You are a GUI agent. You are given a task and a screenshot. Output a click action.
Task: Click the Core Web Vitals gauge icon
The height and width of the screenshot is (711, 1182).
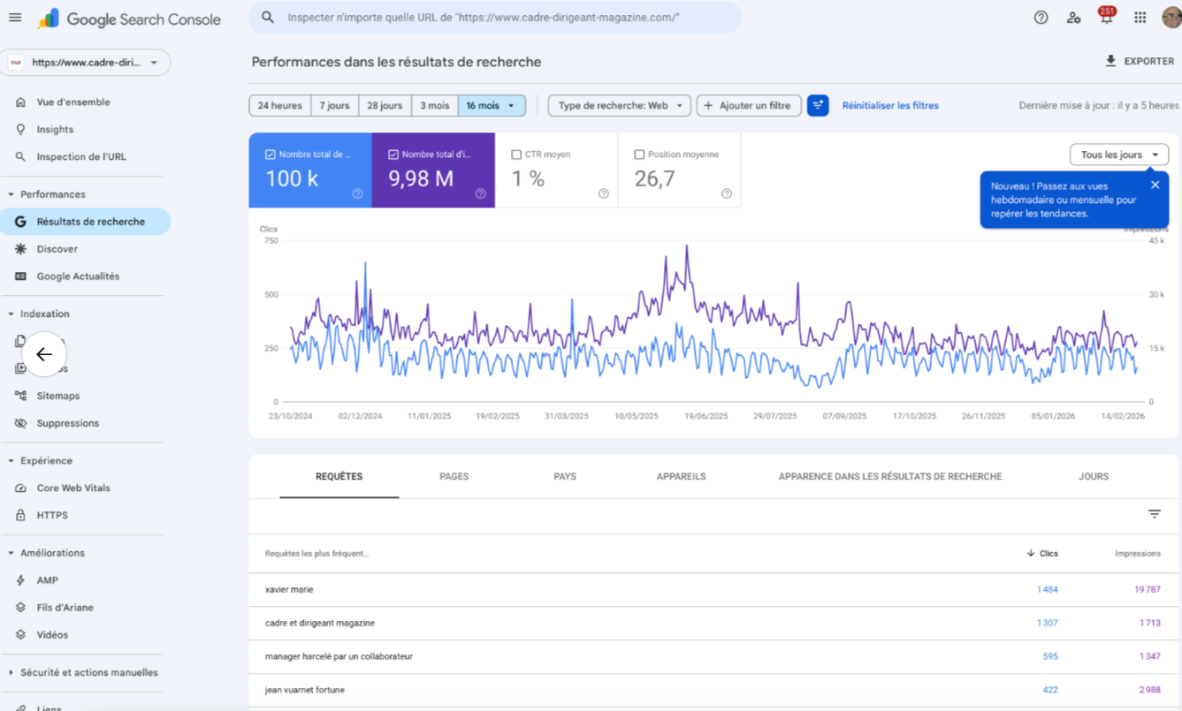20,488
